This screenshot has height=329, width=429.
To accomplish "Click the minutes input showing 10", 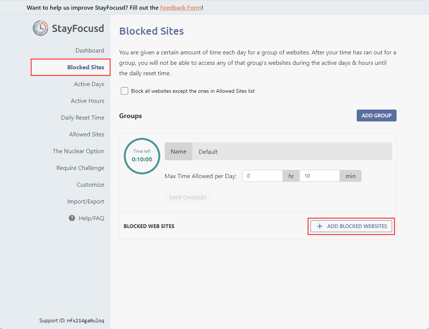I will tap(319, 176).
